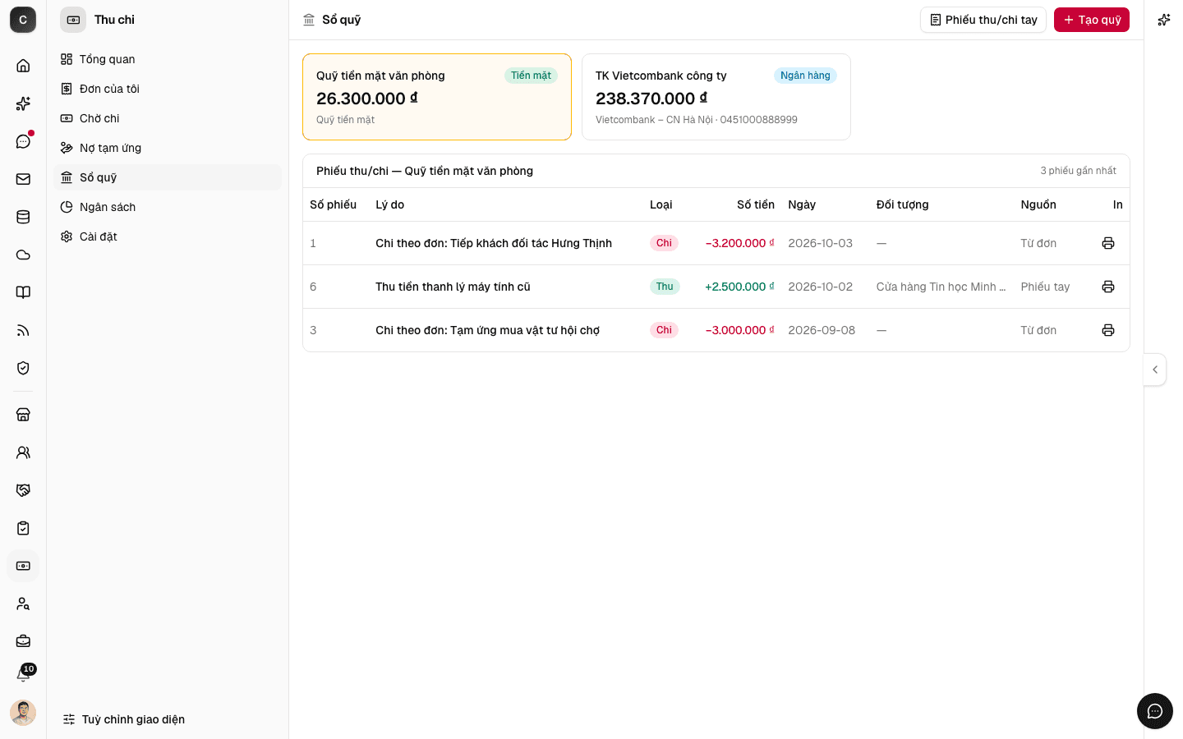The image size is (1183, 739).
Task: Click the workspace C logo button
Action: click(x=23, y=20)
